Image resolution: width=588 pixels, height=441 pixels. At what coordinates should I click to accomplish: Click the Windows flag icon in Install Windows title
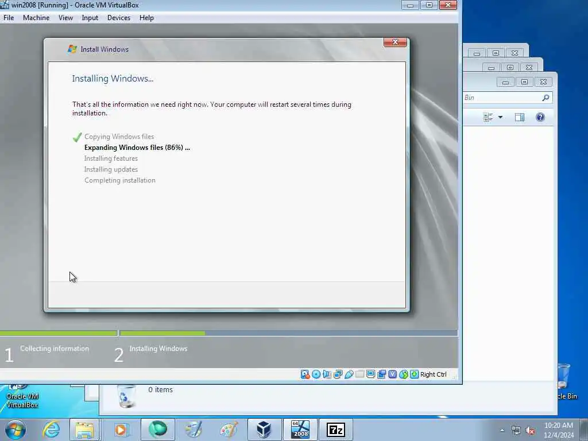click(72, 49)
